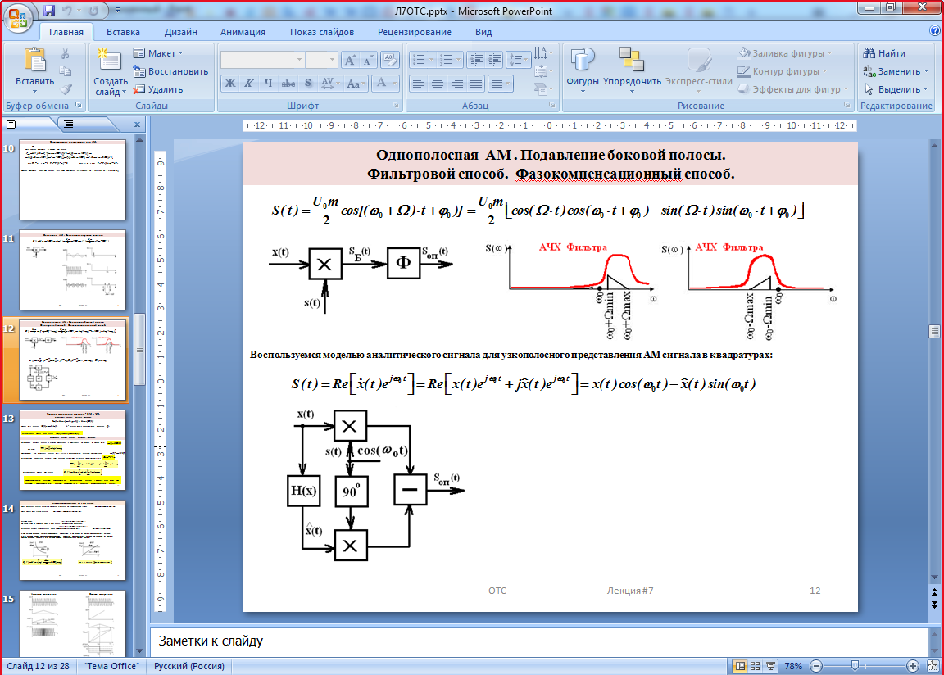Screen dimensions: 944x675
Task: Click Русский (Россия) language in status bar
Action: click(x=191, y=666)
